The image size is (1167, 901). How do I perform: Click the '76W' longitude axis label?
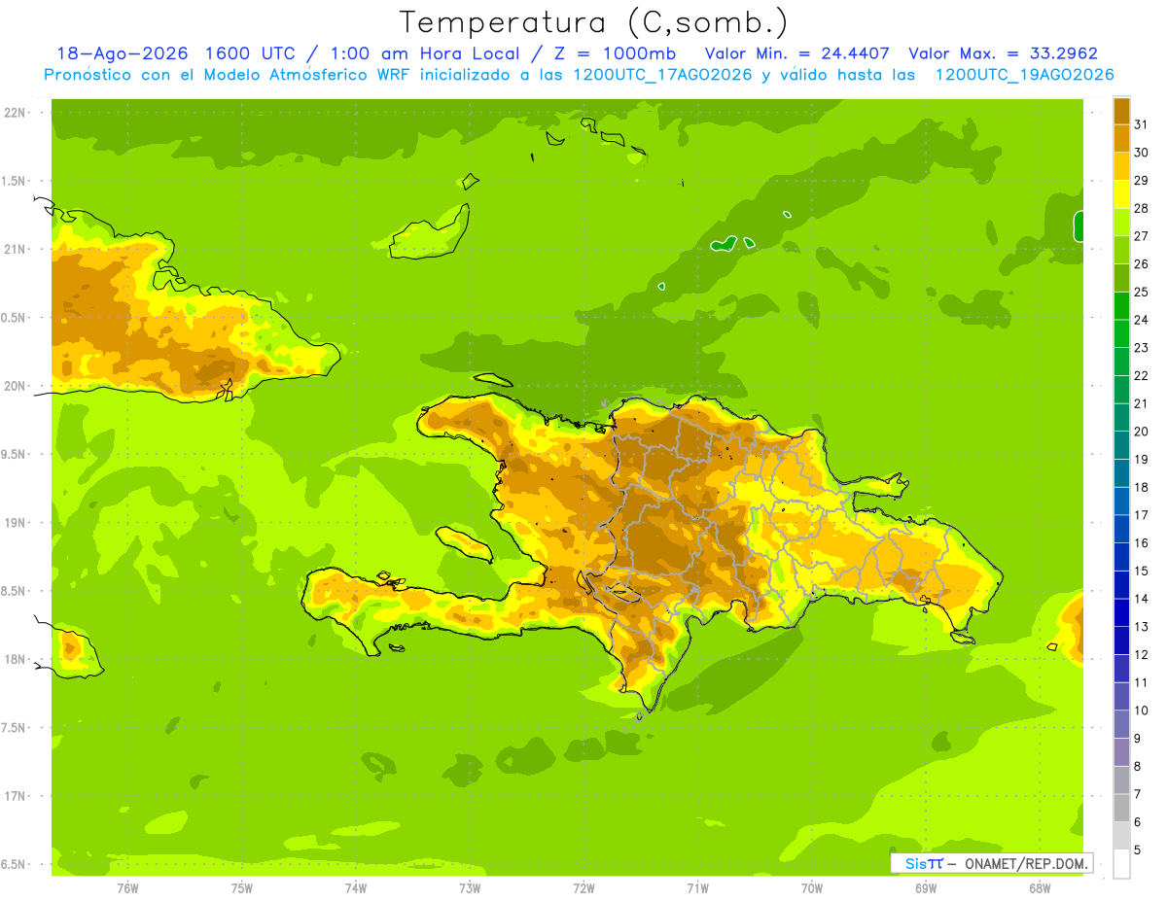(x=127, y=887)
